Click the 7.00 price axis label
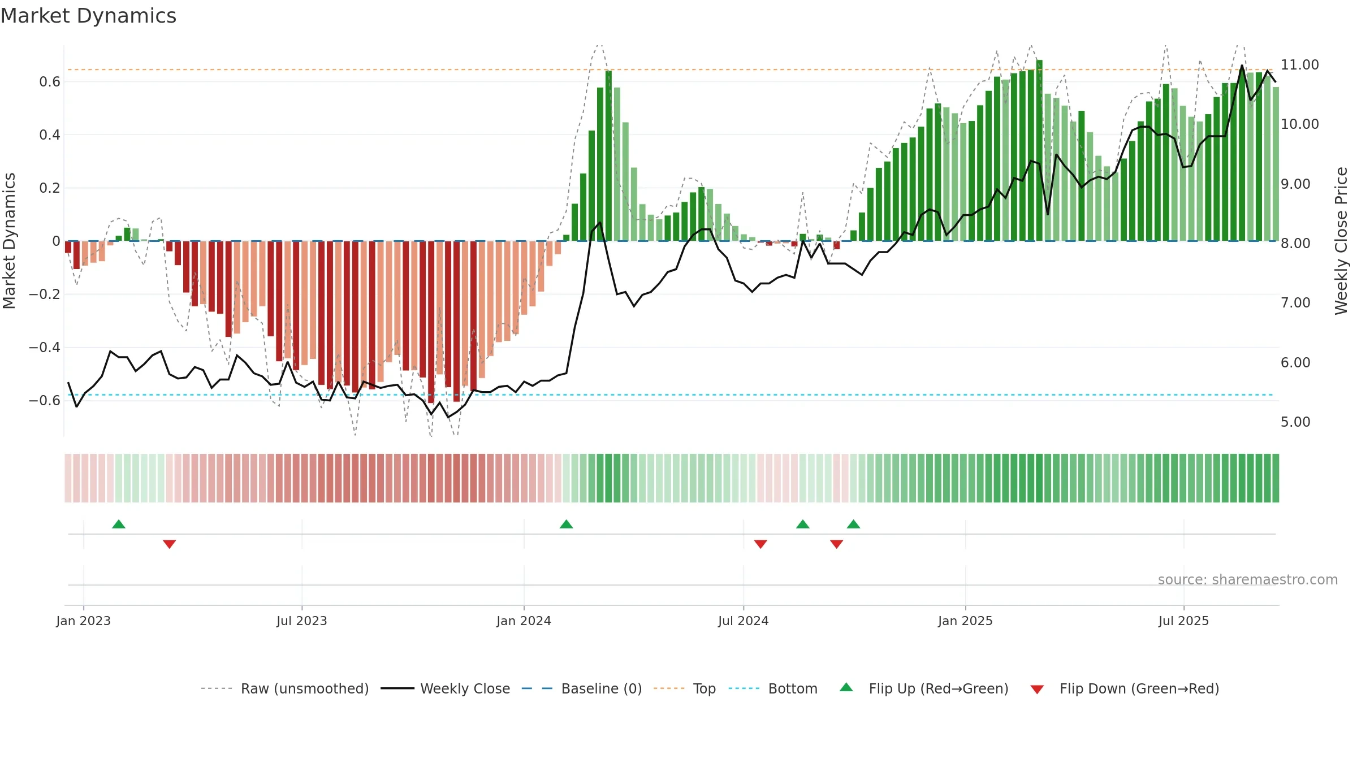 tap(1295, 303)
